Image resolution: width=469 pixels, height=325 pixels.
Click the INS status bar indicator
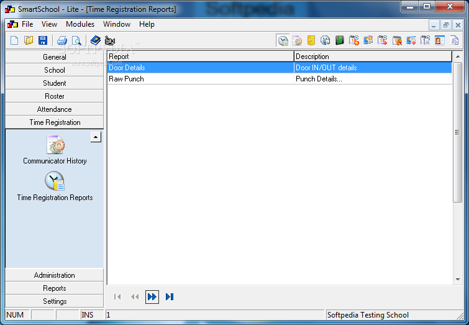tap(88, 315)
